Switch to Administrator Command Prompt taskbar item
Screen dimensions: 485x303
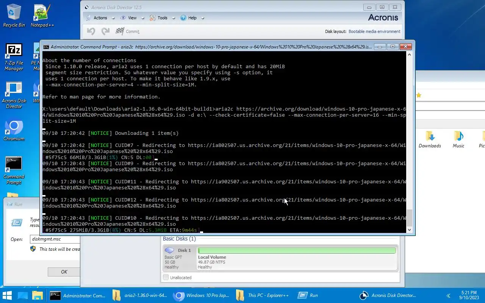(78, 295)
